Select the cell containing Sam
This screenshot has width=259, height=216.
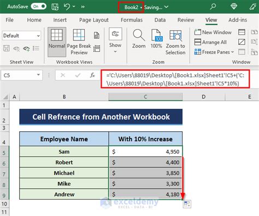pyautogui.click(x=64, y=151)
